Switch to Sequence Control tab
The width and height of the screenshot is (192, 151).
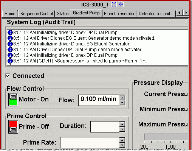pyautogui.click(x=37, y=14)
